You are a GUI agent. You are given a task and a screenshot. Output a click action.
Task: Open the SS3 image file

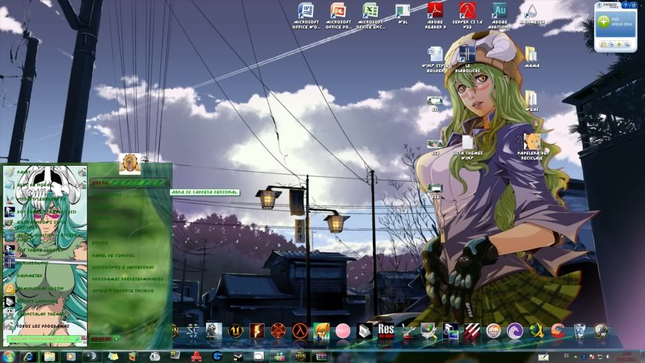[x=435, y=192]
